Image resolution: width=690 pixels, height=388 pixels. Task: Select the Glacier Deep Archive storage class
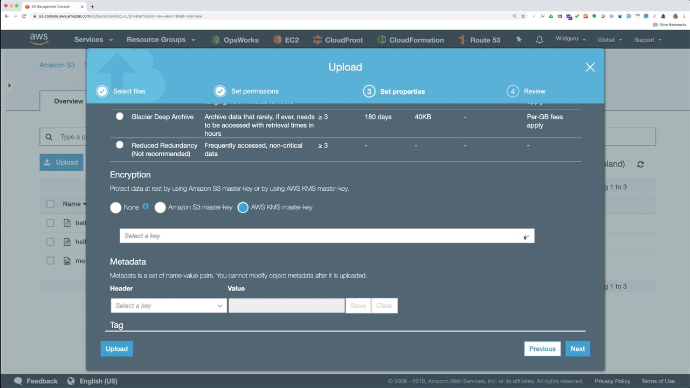[120, 116]
